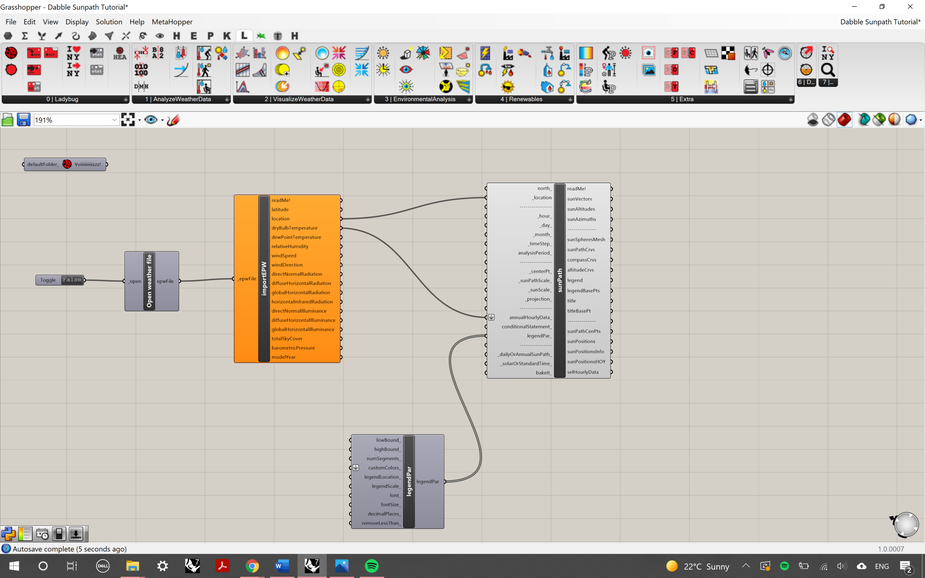Viewport: 925px width, 578px height.
Task: Toggle the False boolean toggle
Action: click(72, 280)
